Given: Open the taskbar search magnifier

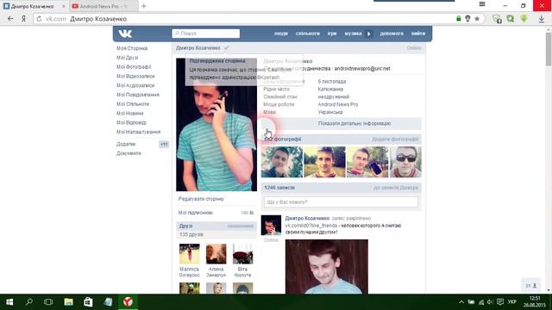Looking at the screenshot, I should (x=29, y=302).
